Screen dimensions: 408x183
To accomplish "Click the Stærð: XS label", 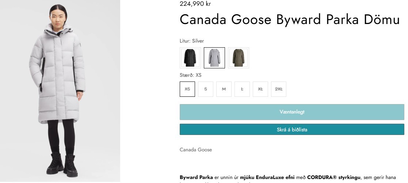I will tap(191, 75).
